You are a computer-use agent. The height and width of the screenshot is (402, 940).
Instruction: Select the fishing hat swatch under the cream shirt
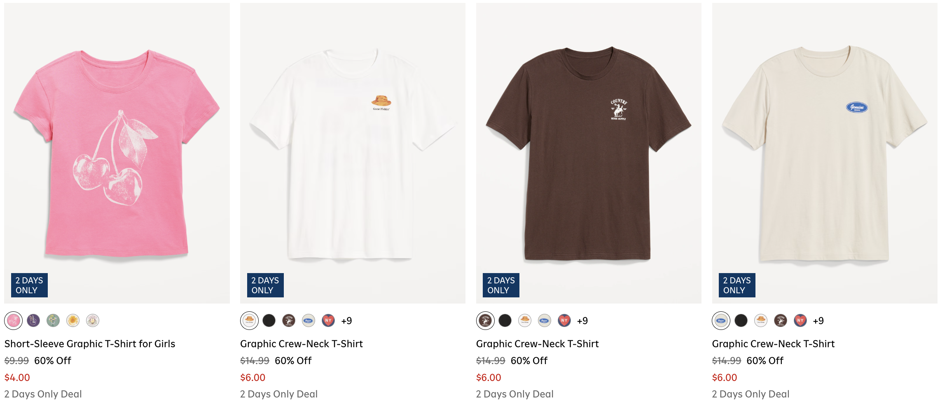761,320
